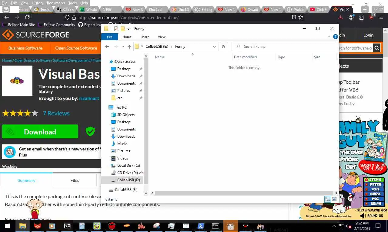Open the browser downloads arrow icon

tap(341, 18)
